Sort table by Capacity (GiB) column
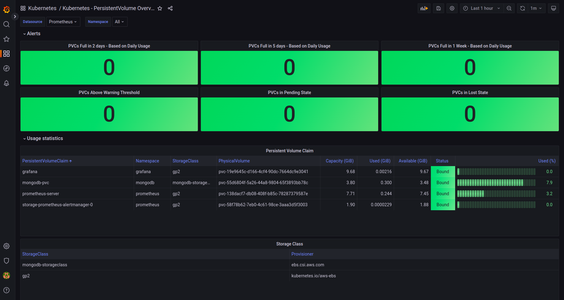 tap(339, 161)
